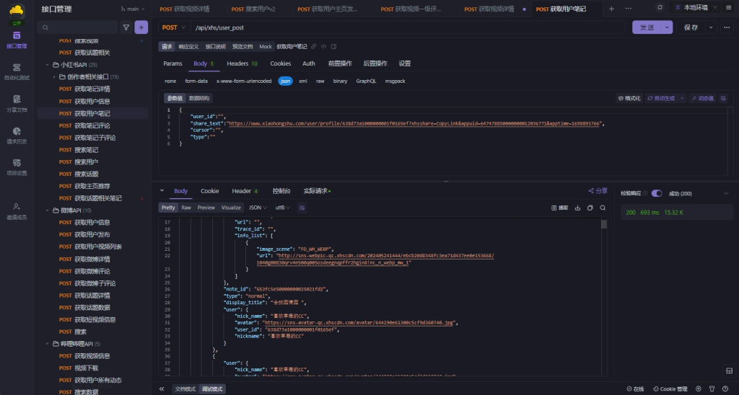Image resolution: width=739 pixels, height=395 pixels.
Task: Open 请求历史 from the sidebar
Action: tap(17, 135)
